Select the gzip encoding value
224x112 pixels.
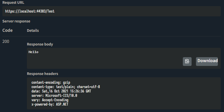tap(67, 83)
